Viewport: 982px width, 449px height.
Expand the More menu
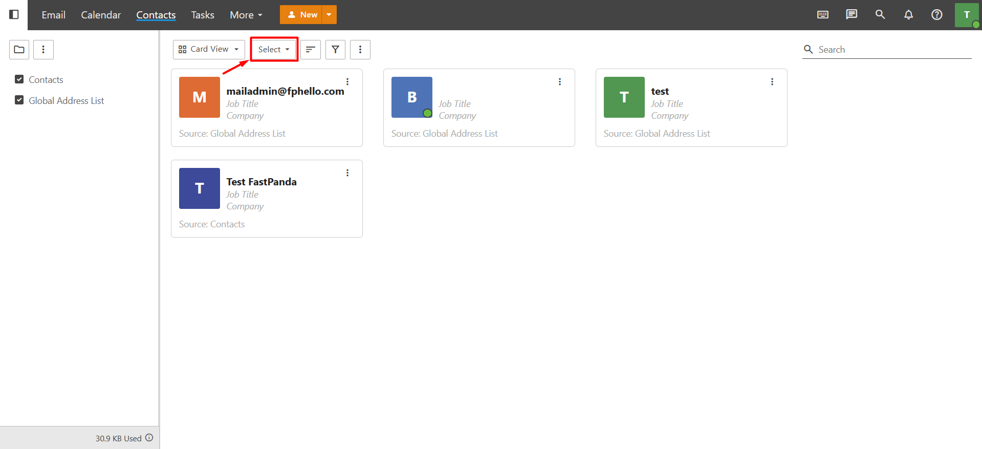tap(246, 15)
